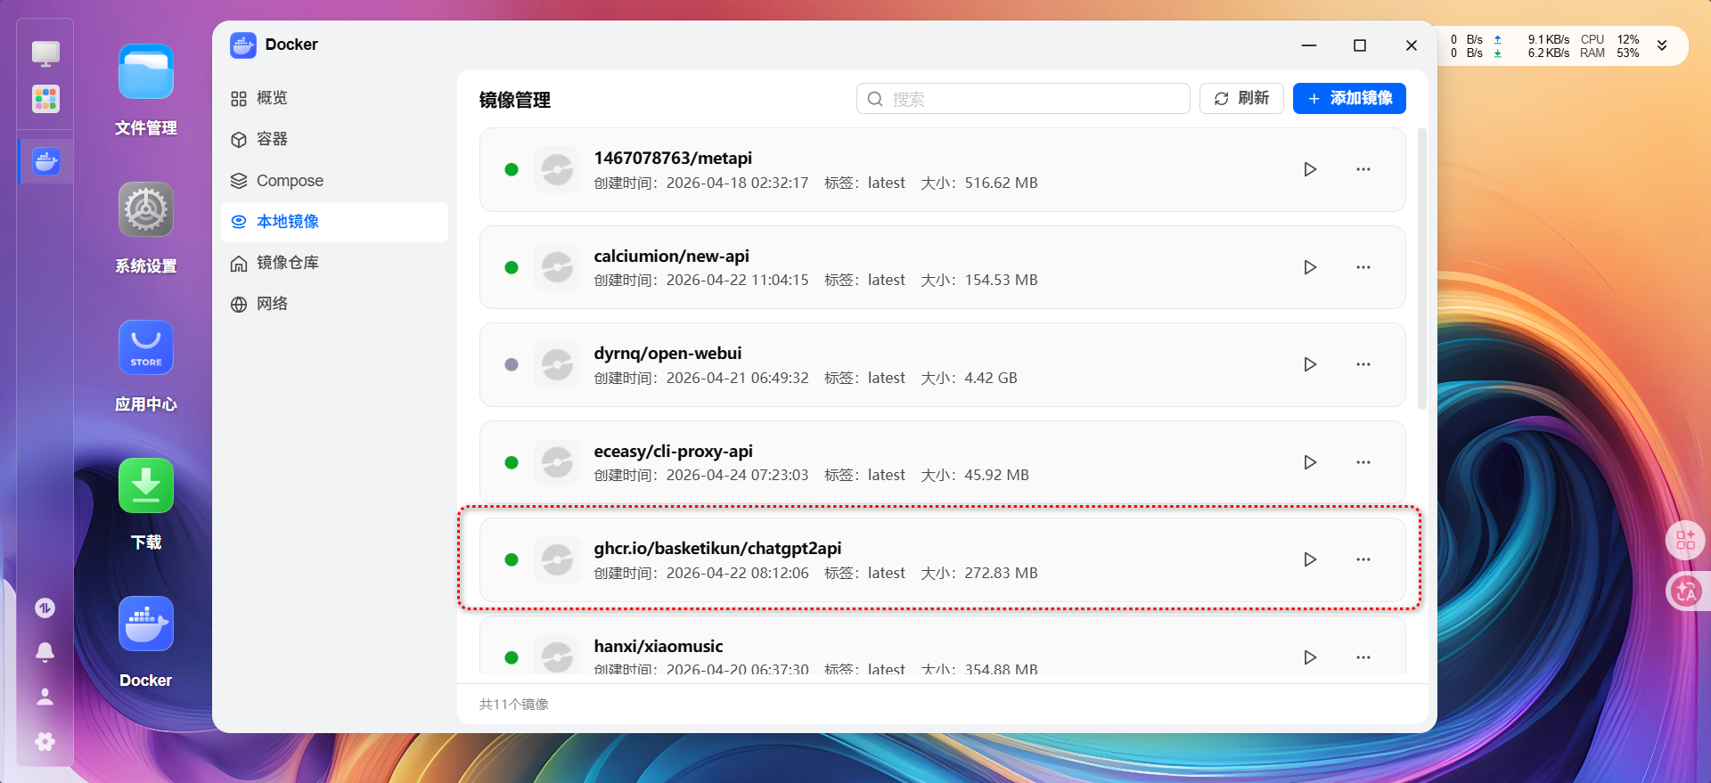Screen dimensions: 1711x783
Task: Open the 概览 overview section
Action: [334, 98]
